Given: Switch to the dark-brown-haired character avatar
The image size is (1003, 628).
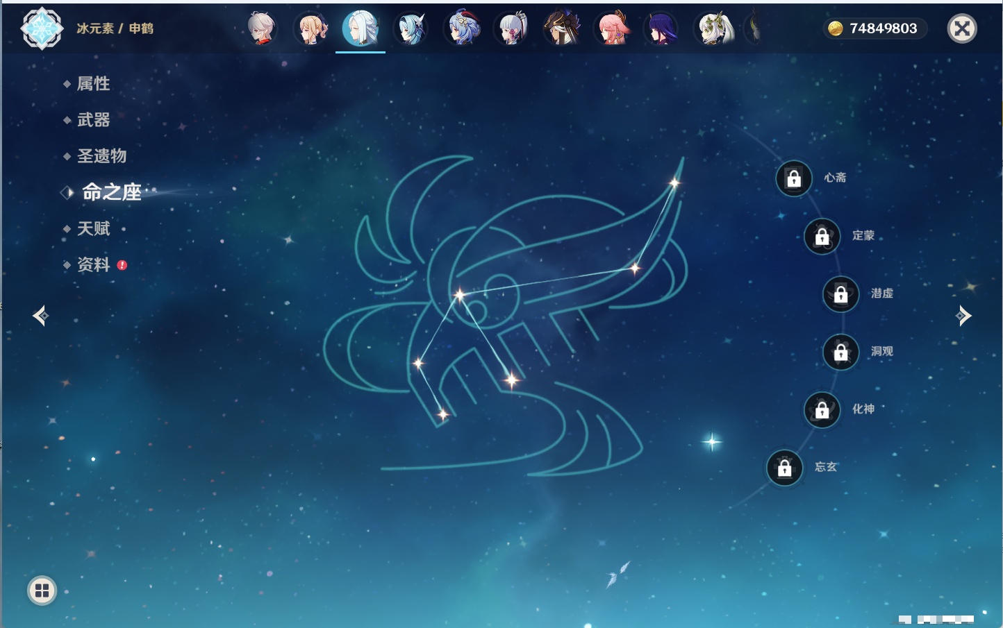Looking at the screenshot, I should (x=561, y=28).
